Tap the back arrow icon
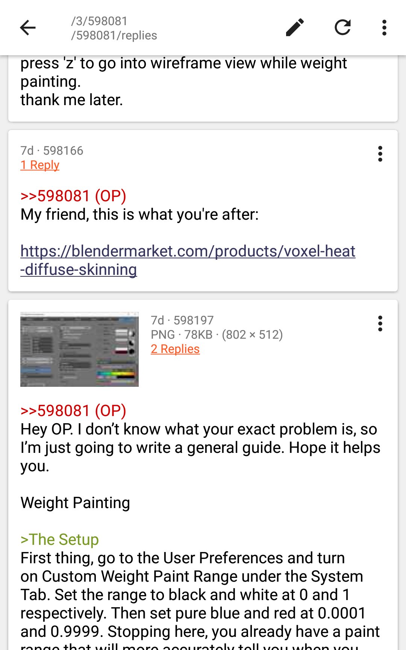Viewport: 406px width, 650px height. point(28,28)
